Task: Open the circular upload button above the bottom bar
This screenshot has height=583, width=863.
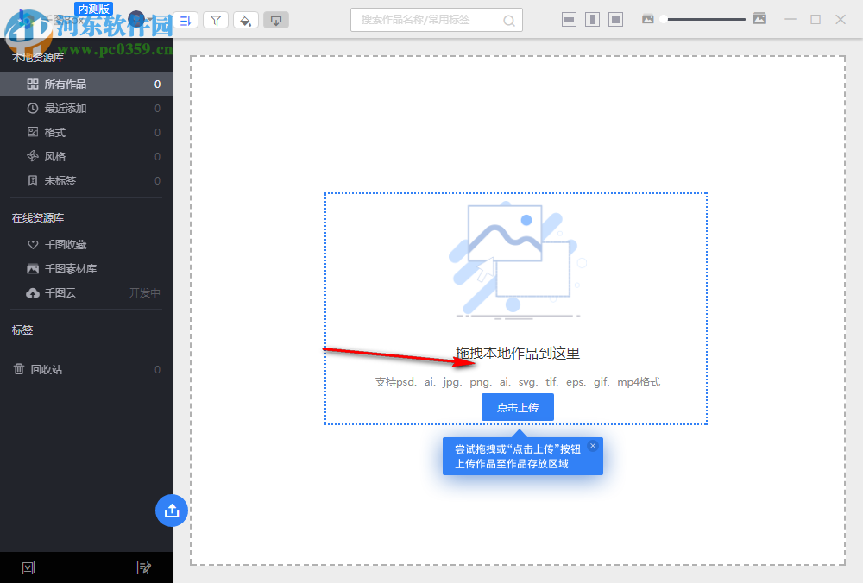Action: tap(172, 511)
